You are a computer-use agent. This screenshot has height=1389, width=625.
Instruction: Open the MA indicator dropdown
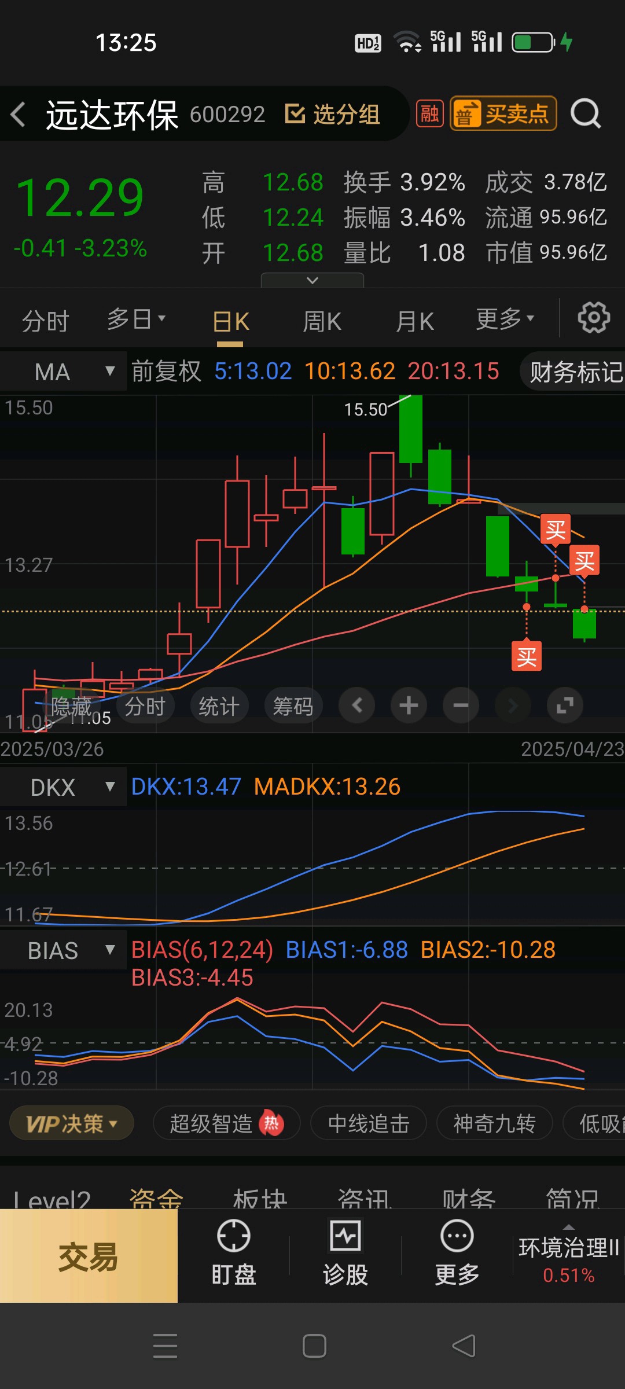click(63, 371)
